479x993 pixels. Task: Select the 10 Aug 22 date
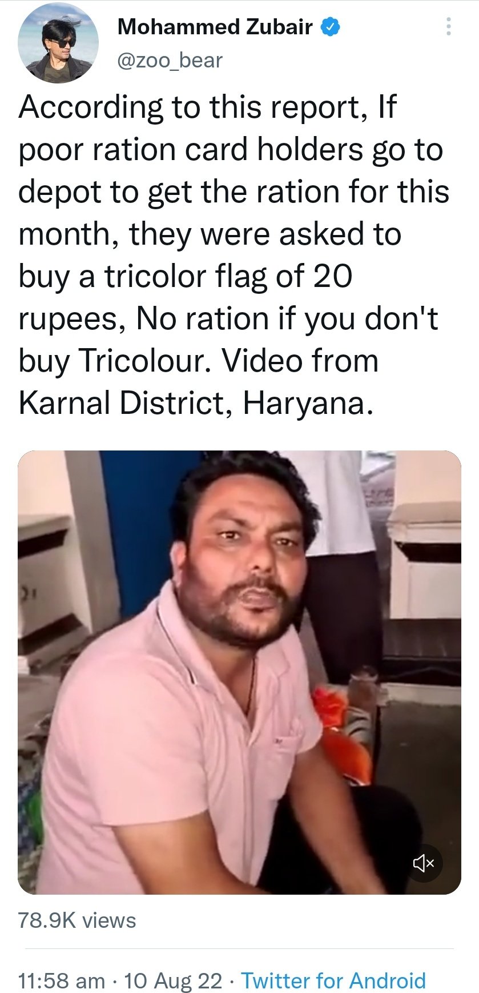(x=173, y=980)
